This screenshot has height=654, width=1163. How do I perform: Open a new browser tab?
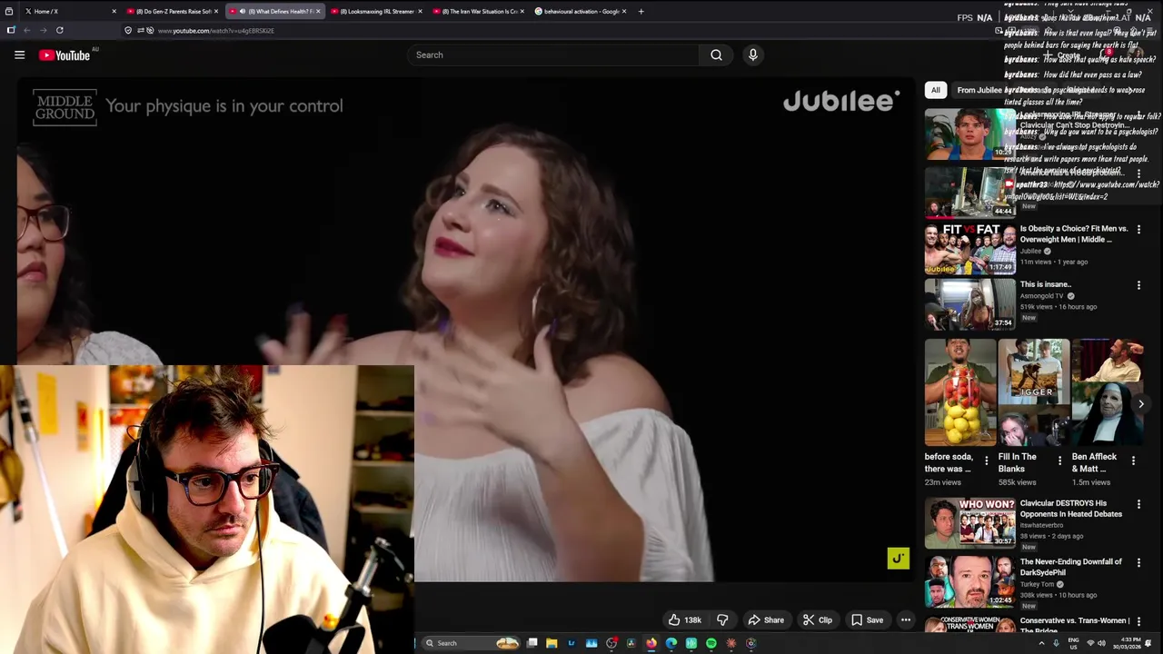click(x=641, y=11)
